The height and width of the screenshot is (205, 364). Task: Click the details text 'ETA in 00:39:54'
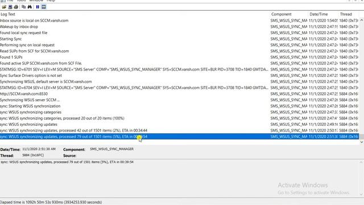click(x=121, y=162)
